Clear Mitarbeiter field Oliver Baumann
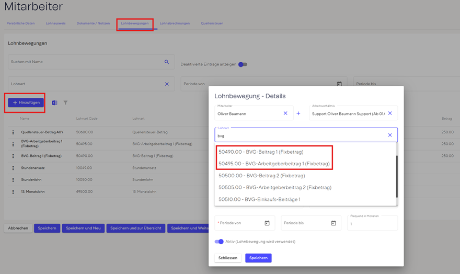 tap(285, 113)
